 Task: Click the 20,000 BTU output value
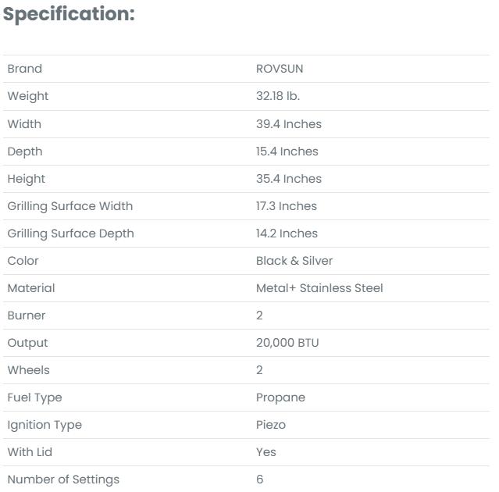click(287, 342)
